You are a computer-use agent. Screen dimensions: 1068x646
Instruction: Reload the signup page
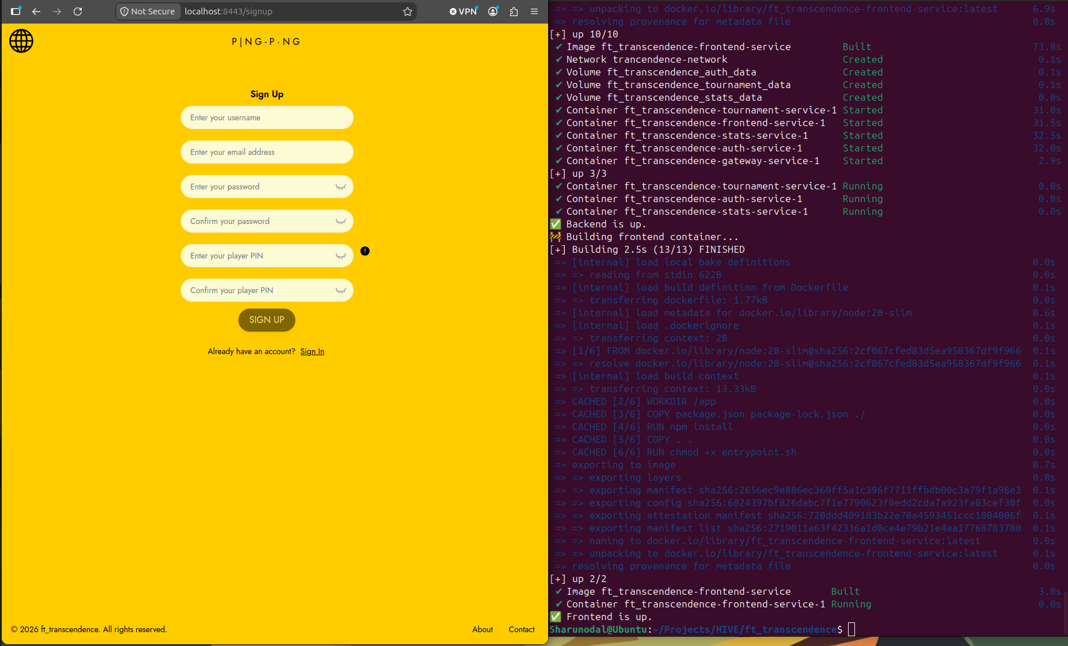78,11
